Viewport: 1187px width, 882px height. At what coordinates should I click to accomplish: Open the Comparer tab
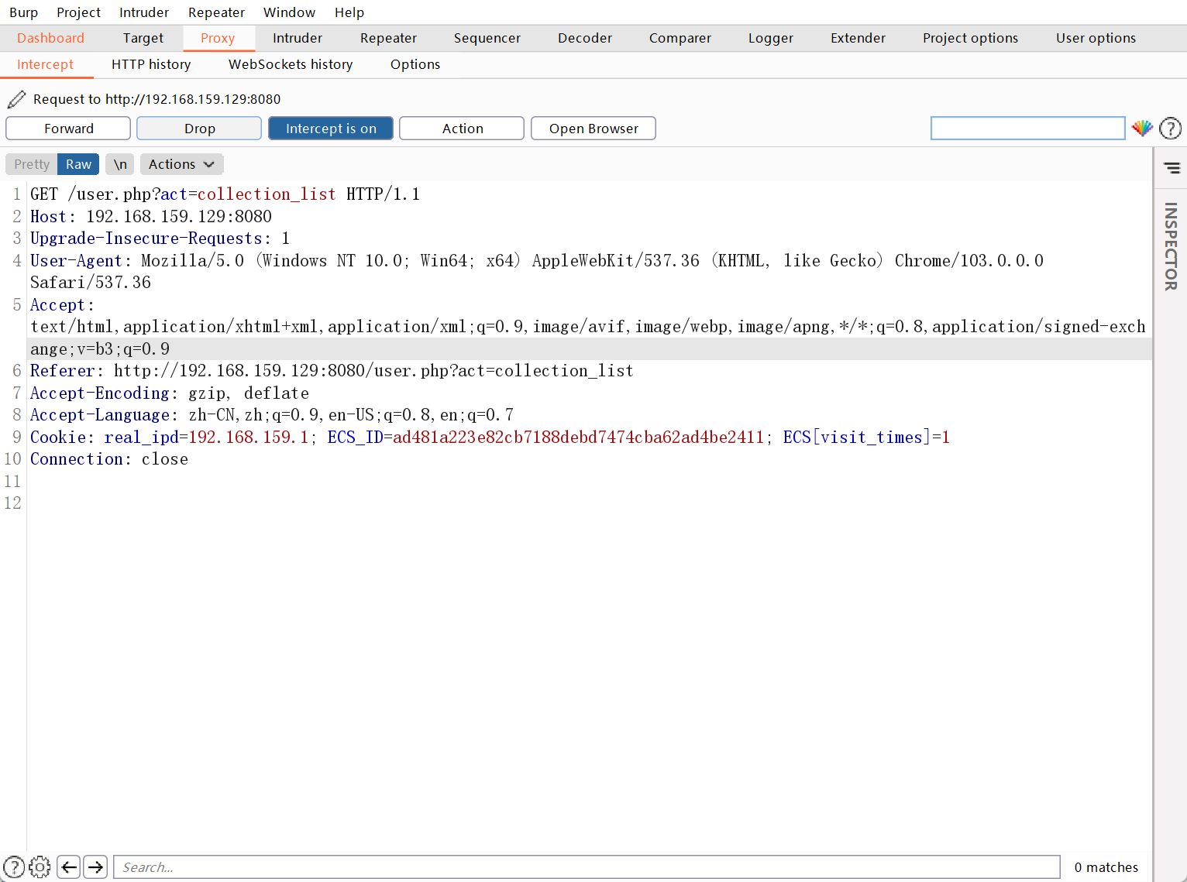tap(680, 38)
